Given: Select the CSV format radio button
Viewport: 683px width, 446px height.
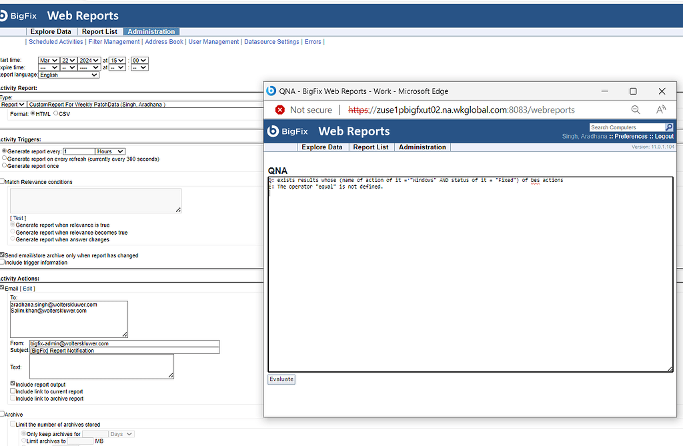Looking at the screenshot, I should tap(55, 113).
